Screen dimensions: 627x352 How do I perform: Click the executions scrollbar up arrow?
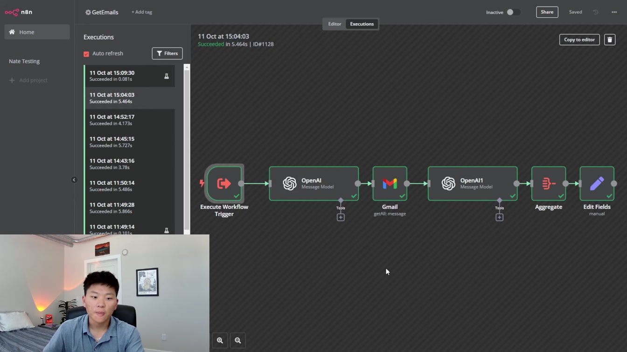187,67
